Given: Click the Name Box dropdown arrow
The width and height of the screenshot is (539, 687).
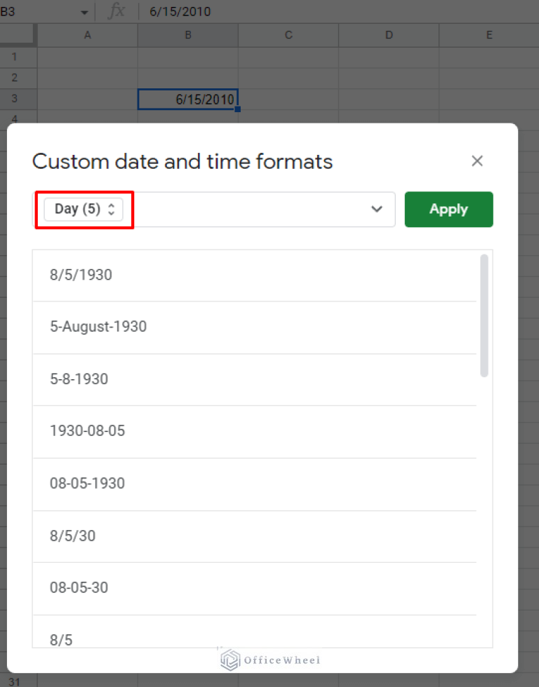Looking at the screenshot, I should click(84, 11).
